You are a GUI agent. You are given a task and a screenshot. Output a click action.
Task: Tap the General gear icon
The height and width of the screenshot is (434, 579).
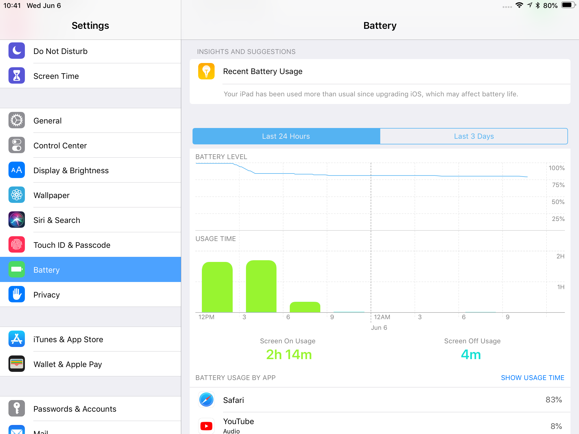[17, 120]
